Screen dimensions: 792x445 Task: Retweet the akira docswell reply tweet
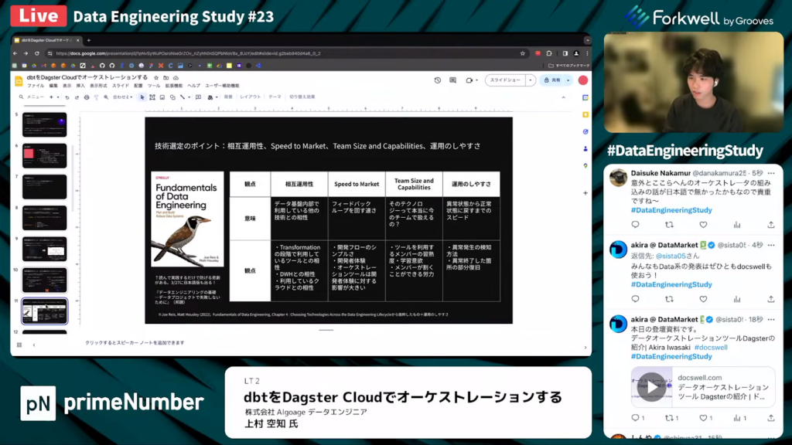(x=669, y=299)
